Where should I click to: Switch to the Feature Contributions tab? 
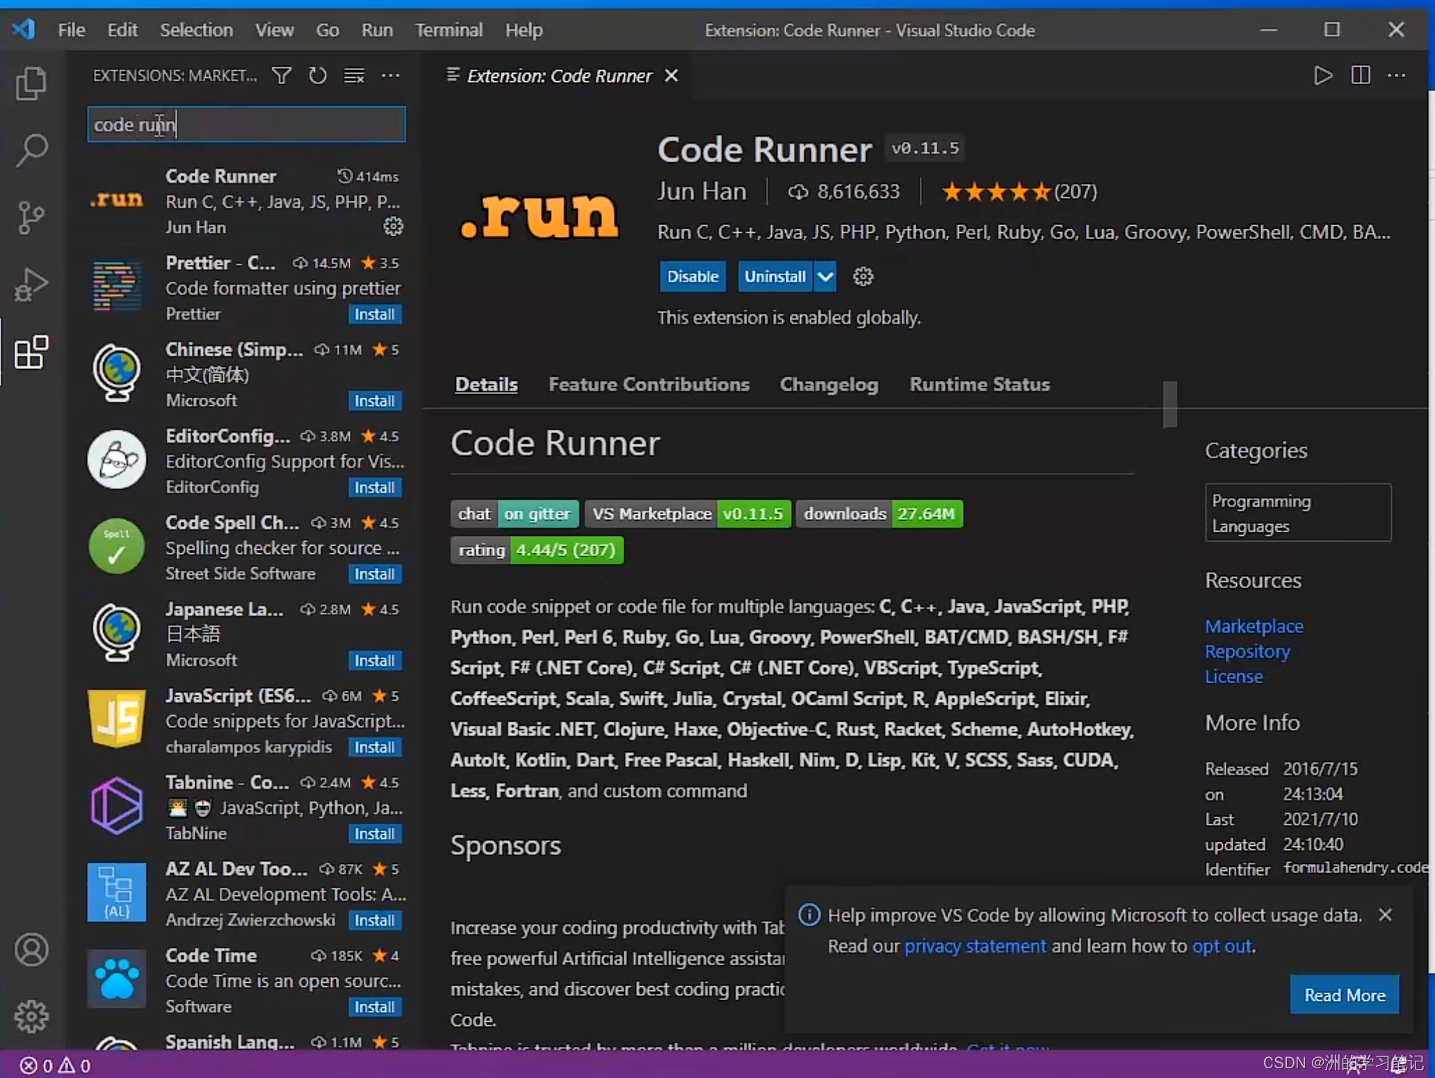(649, 384)
